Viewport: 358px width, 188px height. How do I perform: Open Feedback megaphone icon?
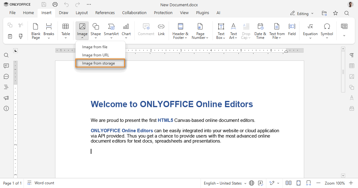click(x=6, y=98)
